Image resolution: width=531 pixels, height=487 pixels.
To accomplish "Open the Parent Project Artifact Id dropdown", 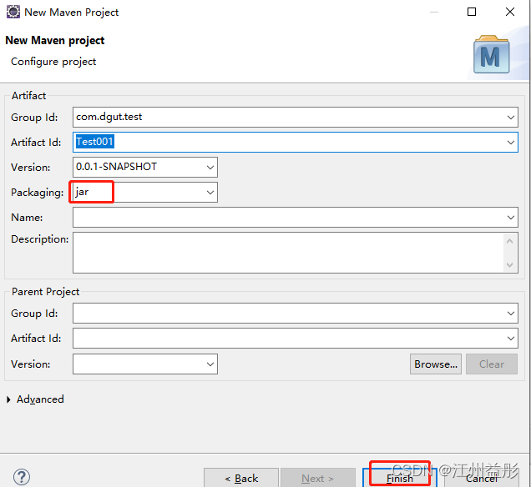I will coord(511,339).
